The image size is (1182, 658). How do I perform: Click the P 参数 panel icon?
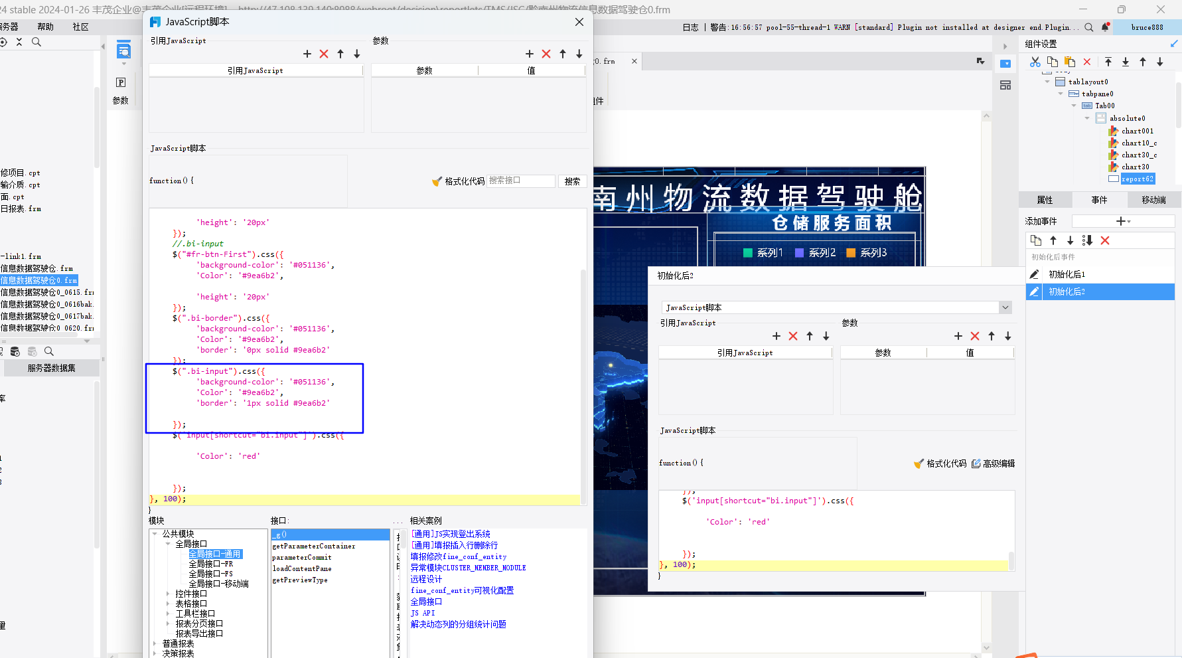[121, 82]
